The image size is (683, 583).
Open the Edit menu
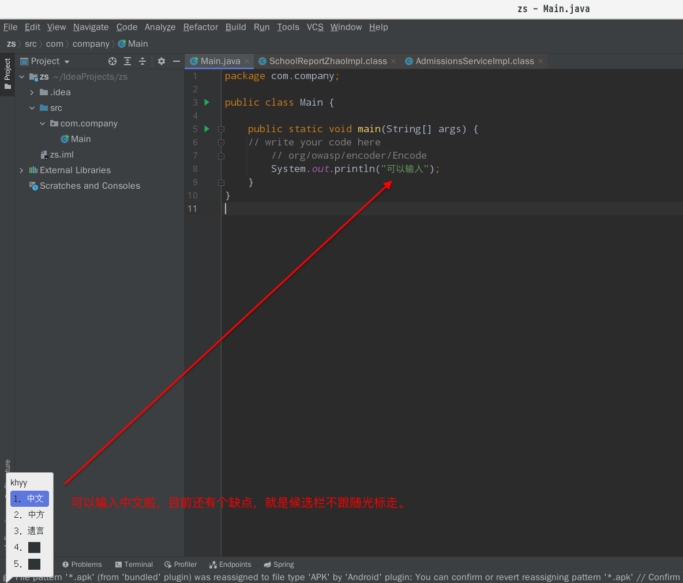coord(32,27)
